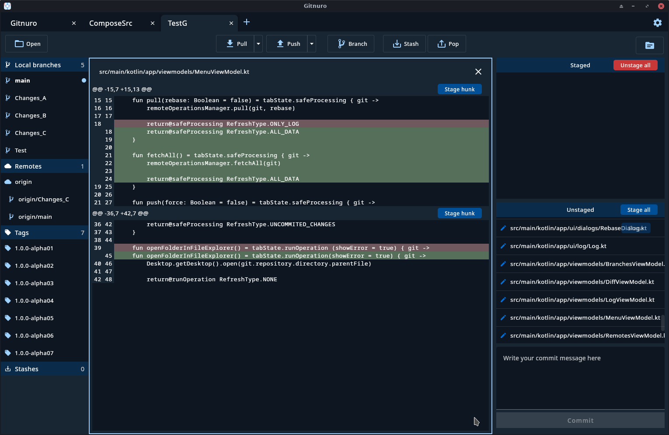Click the Push upload icon
Image resolution: width=669 pixels, height=435 pixels.
pos(280,44)
